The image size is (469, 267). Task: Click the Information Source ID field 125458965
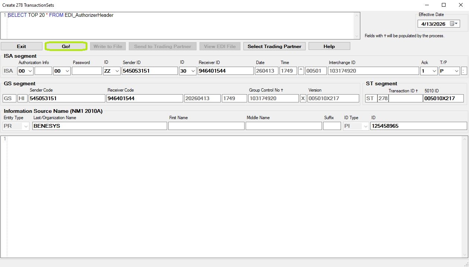click(419, 126)
